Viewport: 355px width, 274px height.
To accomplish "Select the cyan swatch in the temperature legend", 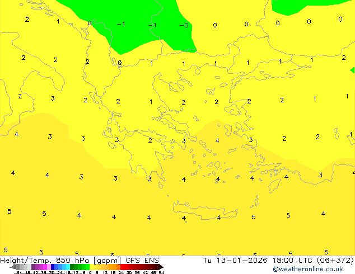I will coord(68,267).
